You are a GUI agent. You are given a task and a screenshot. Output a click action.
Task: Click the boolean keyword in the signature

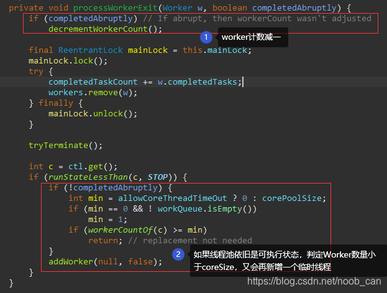[230, 8]
